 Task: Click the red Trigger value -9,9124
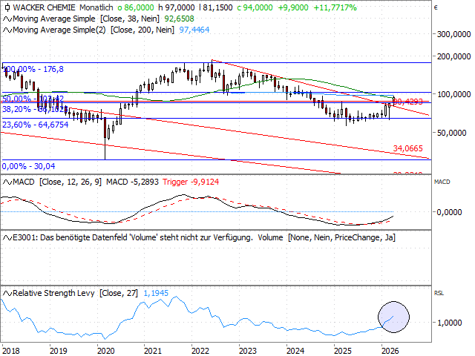coord(191,182)
